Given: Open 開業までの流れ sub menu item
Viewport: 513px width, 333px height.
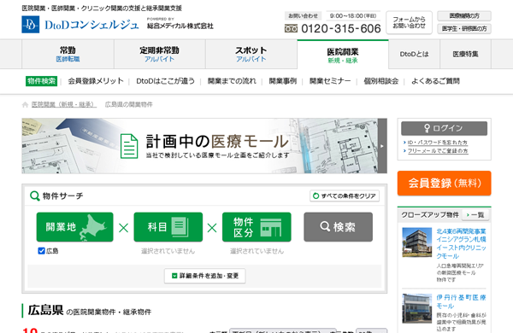Looking at the screenshot, I should click(x=232, y=81).
